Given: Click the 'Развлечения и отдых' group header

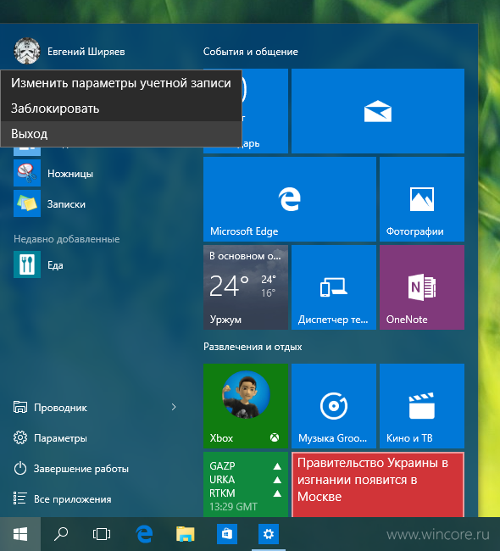Looking at the screenshot, I should 253,347.
